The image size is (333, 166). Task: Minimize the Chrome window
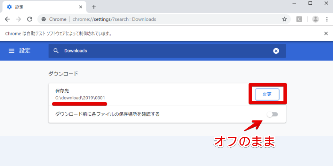pyautogui.click(x=294, y=3)
